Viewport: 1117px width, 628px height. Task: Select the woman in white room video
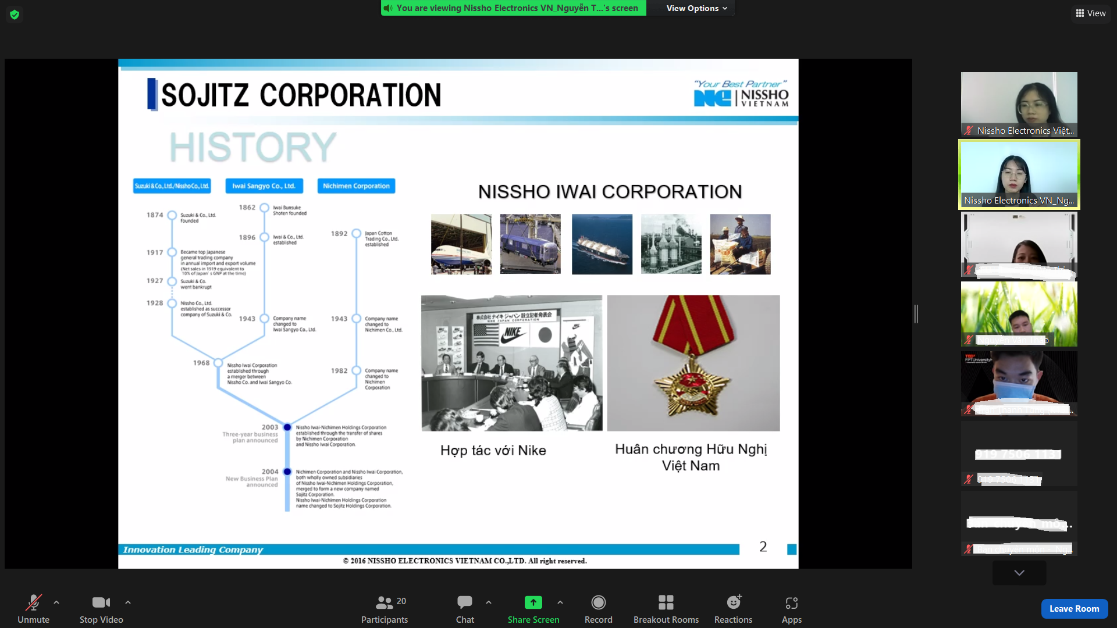point(1019,244)
